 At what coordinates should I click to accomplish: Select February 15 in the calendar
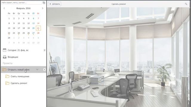click(9, 28)
